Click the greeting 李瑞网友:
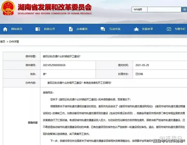 coord(48,93)
